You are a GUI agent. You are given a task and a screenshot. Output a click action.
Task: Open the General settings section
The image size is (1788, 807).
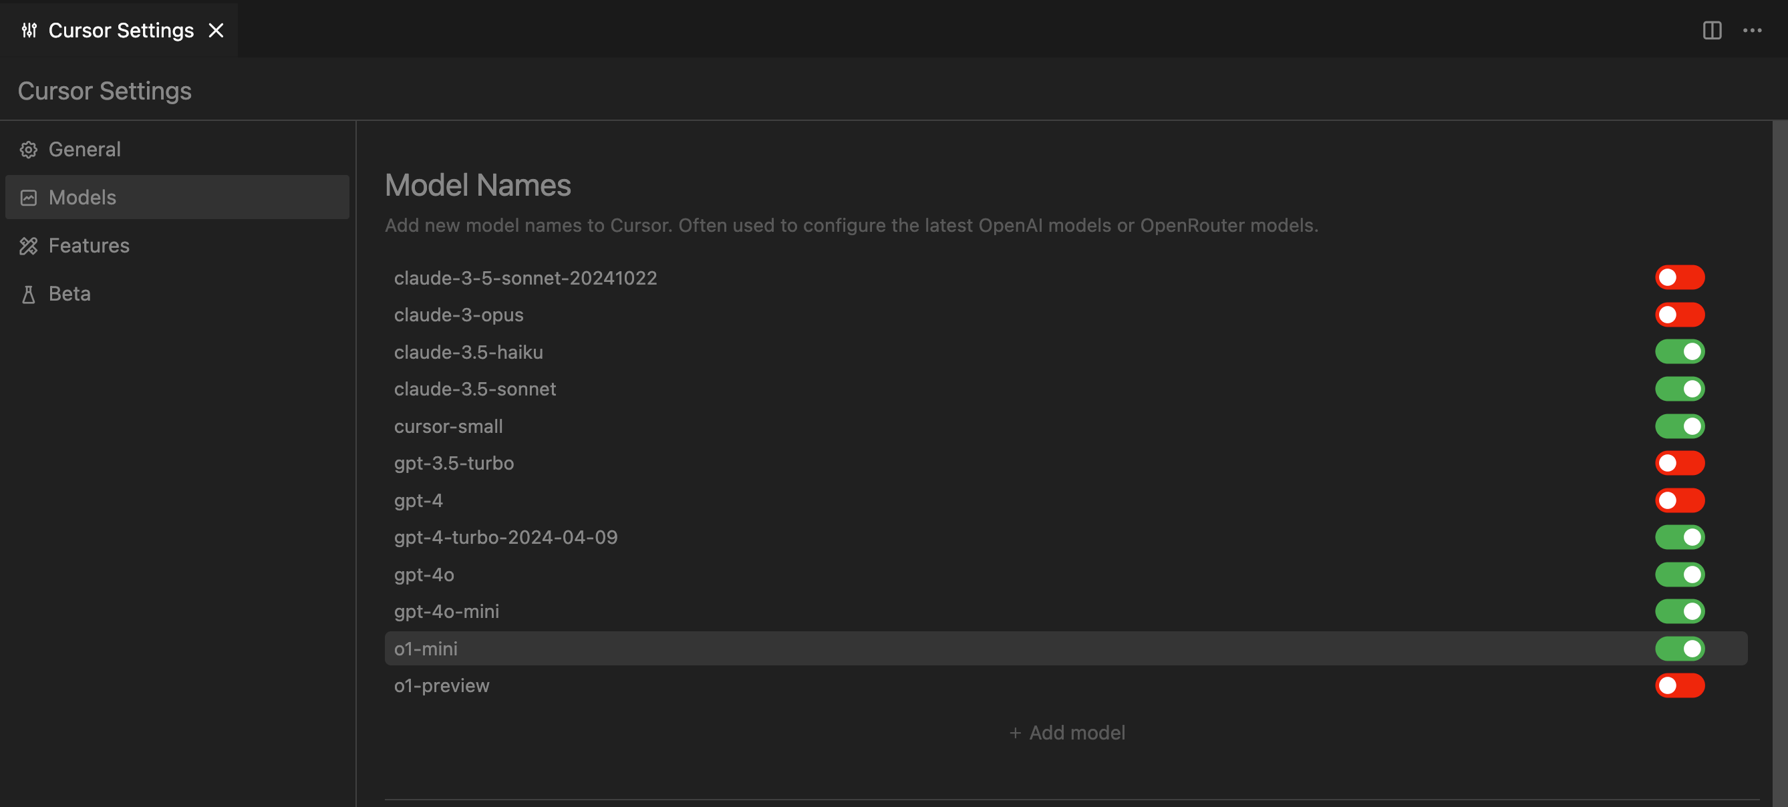click(x=177, y=149)
